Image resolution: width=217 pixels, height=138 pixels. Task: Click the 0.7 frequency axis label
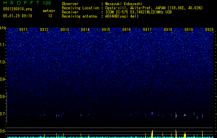(2, 114)
